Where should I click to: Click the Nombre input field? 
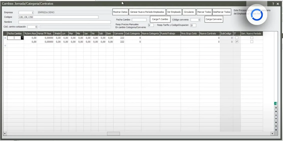pos(65,22)
